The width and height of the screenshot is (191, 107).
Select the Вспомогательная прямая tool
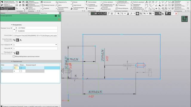pos(62,8)
